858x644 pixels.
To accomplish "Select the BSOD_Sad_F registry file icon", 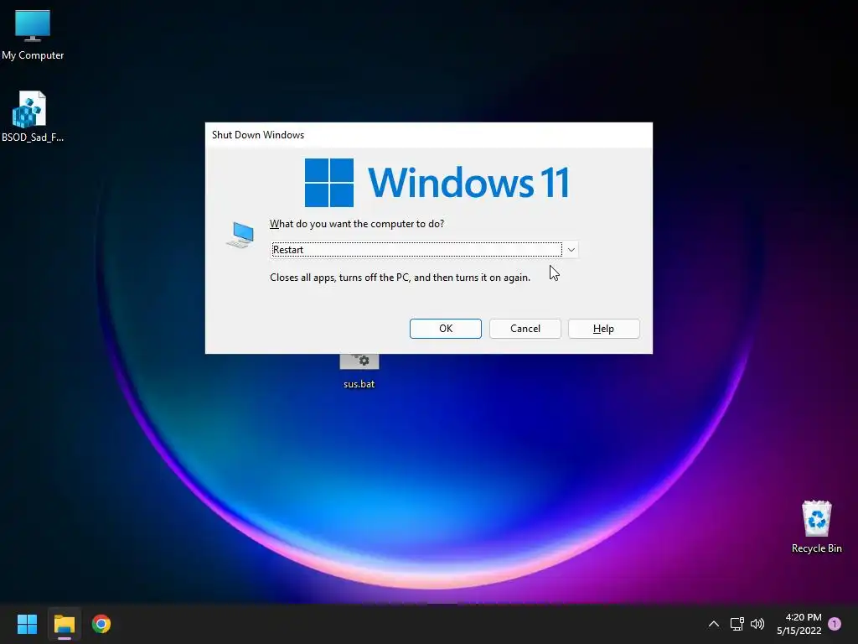I will click(32, 116).
